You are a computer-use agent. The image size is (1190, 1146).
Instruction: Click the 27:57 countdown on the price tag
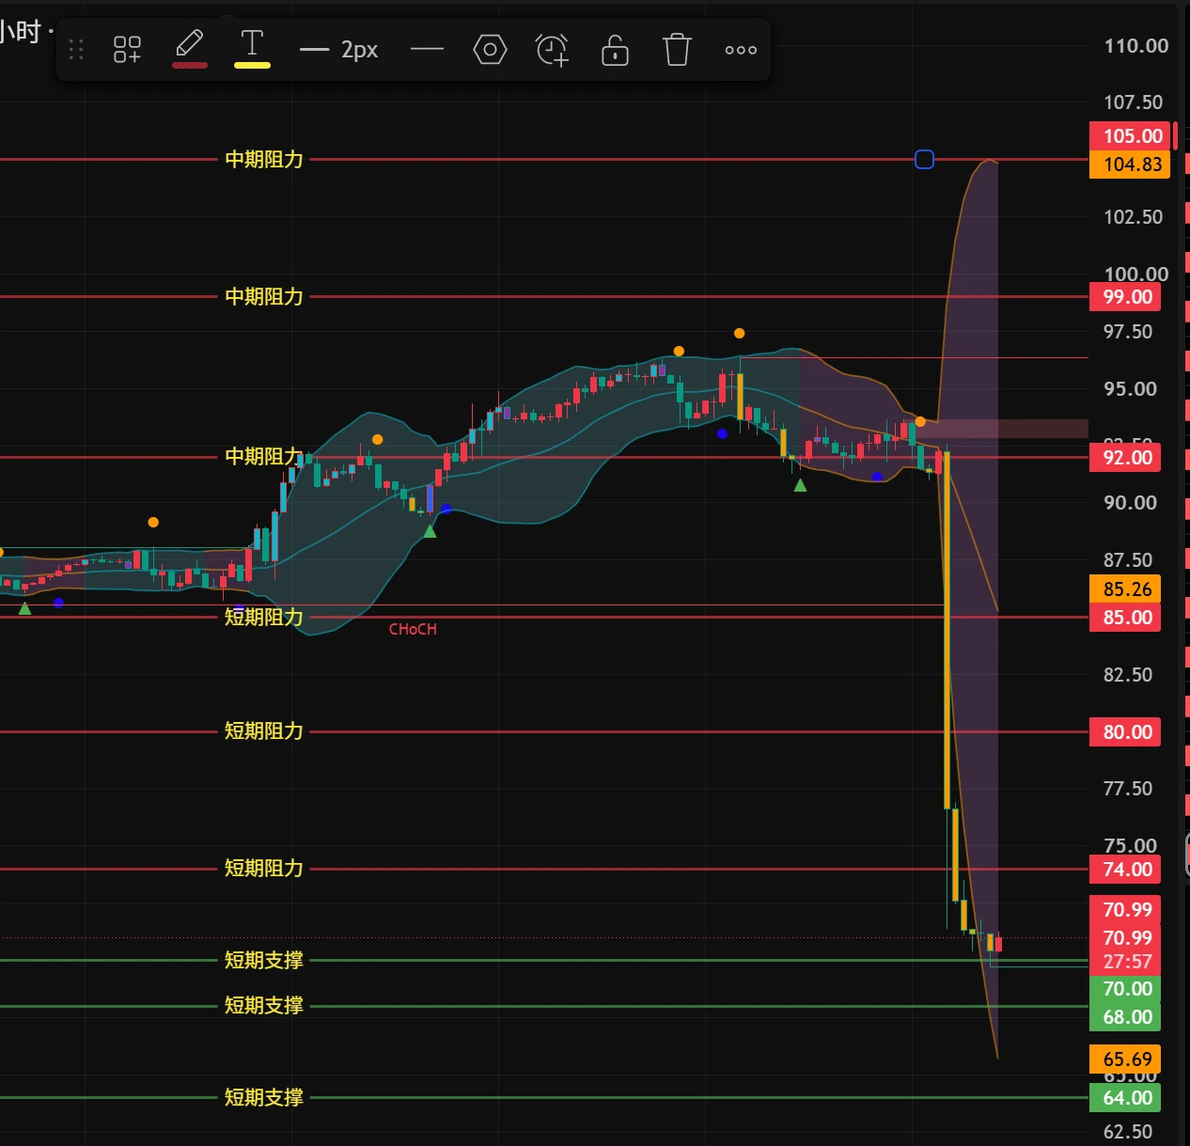click(1127, 962)
